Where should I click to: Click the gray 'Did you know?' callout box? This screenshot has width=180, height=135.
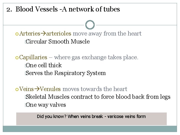click(x=91, y=119)
